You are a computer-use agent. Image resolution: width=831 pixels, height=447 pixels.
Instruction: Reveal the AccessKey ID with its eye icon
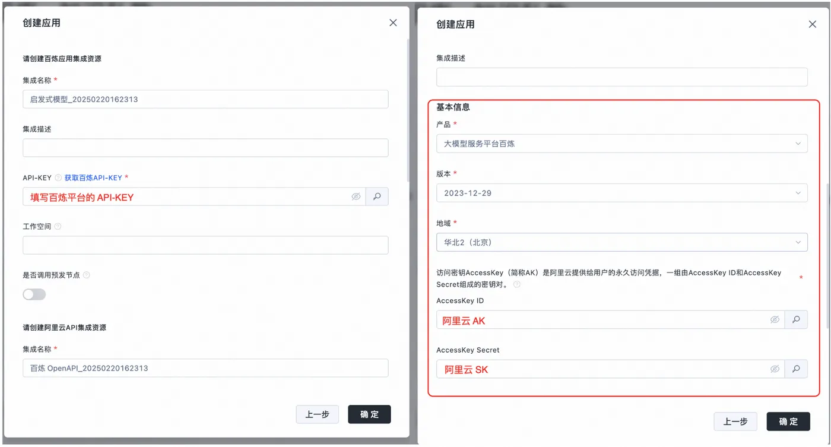(x=775, y=319)
